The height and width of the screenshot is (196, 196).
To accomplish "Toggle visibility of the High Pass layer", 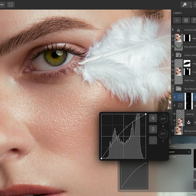I will click(x=173, y=80).
